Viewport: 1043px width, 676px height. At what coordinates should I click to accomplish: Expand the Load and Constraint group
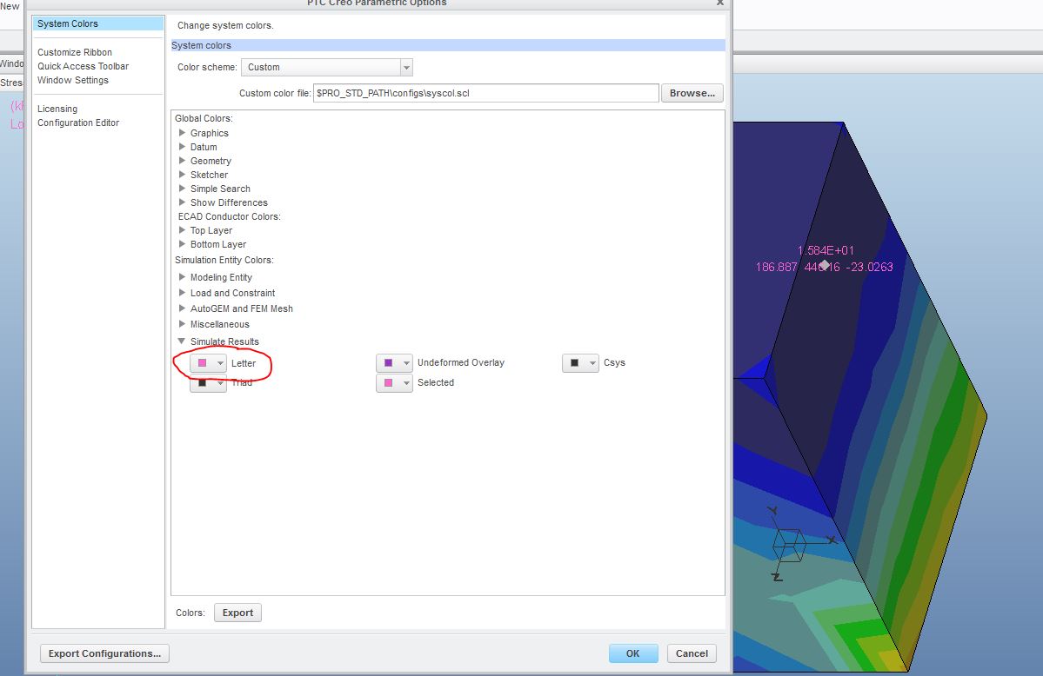[183, 293]
